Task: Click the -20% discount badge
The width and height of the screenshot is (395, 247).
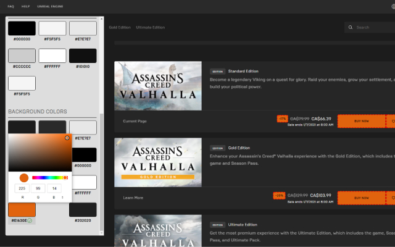Action: tap(279, 196)
